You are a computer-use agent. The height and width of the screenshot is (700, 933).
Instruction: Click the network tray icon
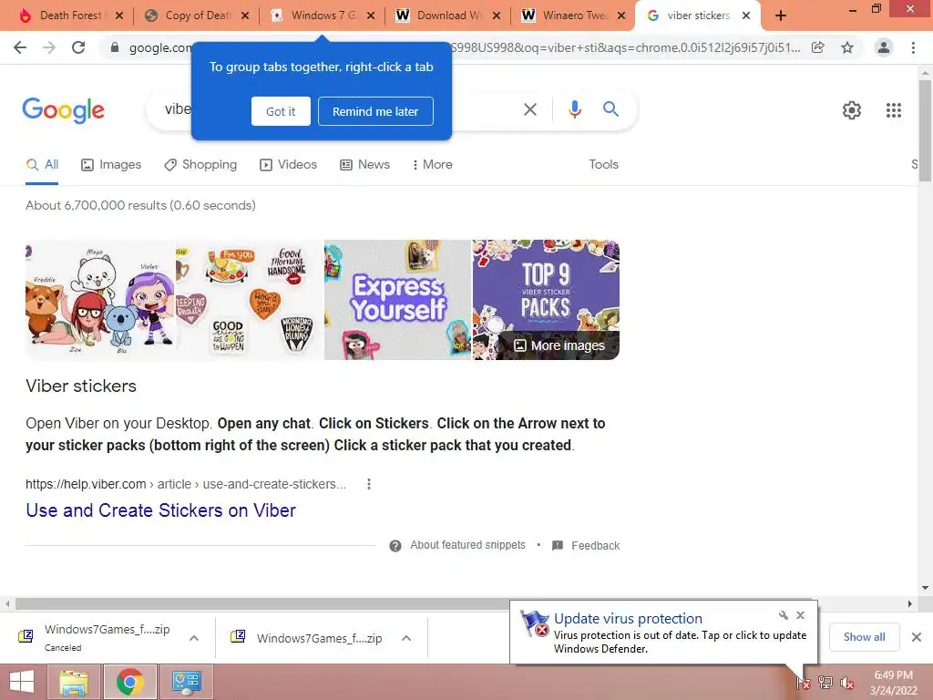coord(825,683)
